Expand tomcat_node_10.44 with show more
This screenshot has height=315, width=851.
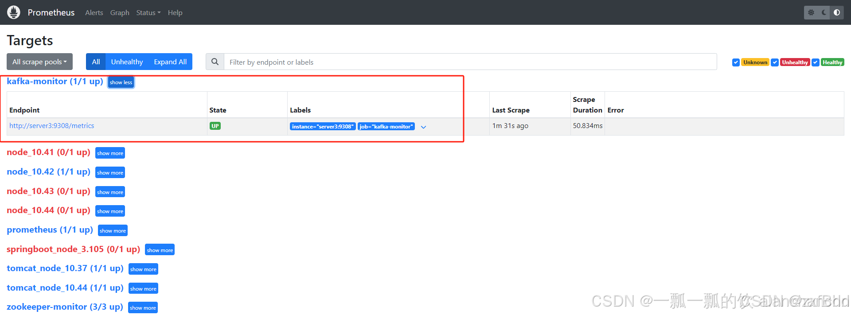[143, 288]
